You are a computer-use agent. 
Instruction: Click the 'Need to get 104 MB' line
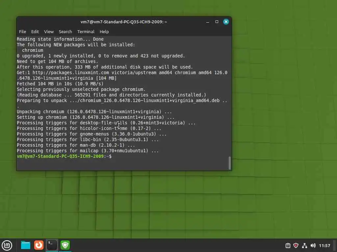(57, 61)
